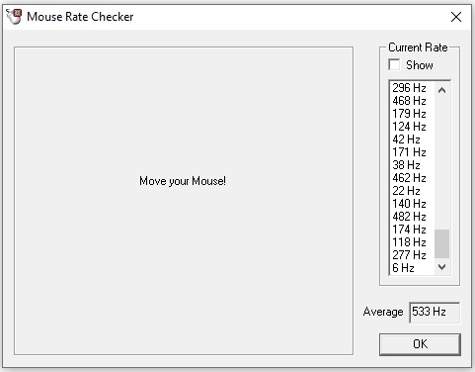
Task: Select the 124 Hz list entry
Action: [x=412, y=127]
